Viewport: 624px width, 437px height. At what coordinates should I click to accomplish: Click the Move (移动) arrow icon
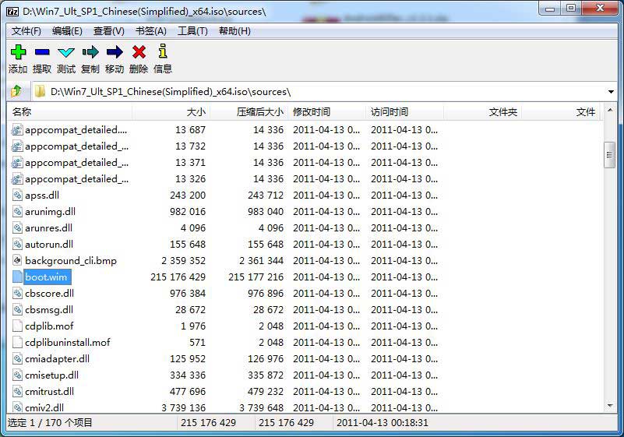[115, 52]
